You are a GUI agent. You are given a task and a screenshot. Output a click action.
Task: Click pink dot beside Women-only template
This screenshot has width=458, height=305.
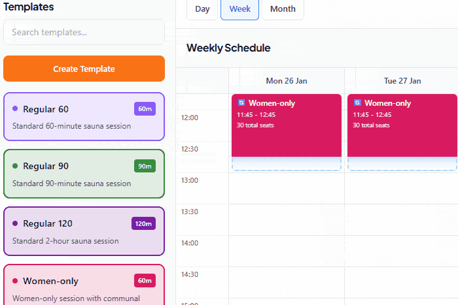[15, 281]
